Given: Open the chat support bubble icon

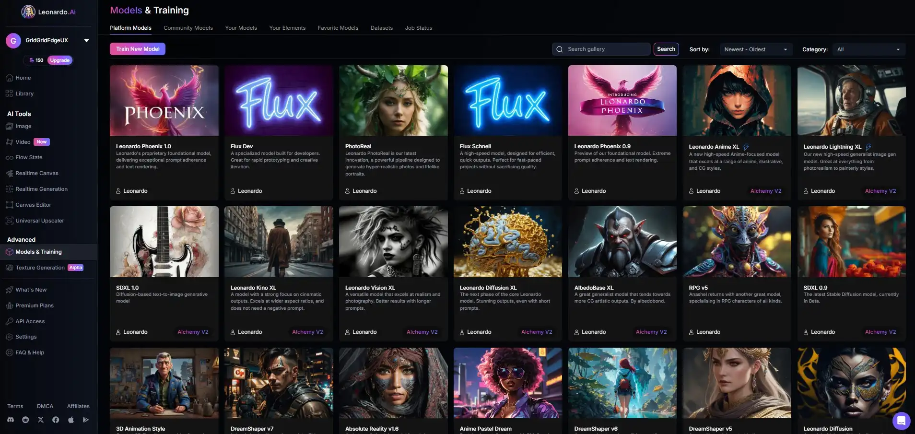Looking at the screenshot, I should (x=901, y=421).
